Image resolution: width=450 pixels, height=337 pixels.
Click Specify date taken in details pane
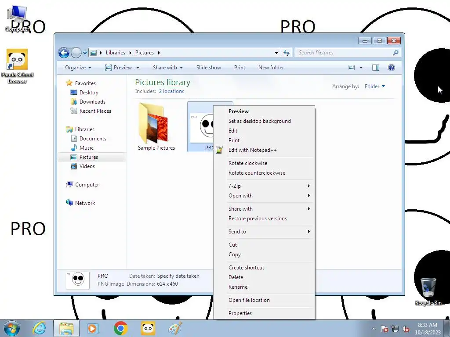178,276
